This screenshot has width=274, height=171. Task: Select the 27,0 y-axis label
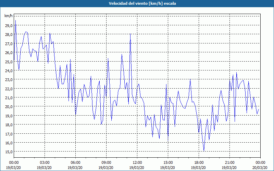tap(9, 44)
